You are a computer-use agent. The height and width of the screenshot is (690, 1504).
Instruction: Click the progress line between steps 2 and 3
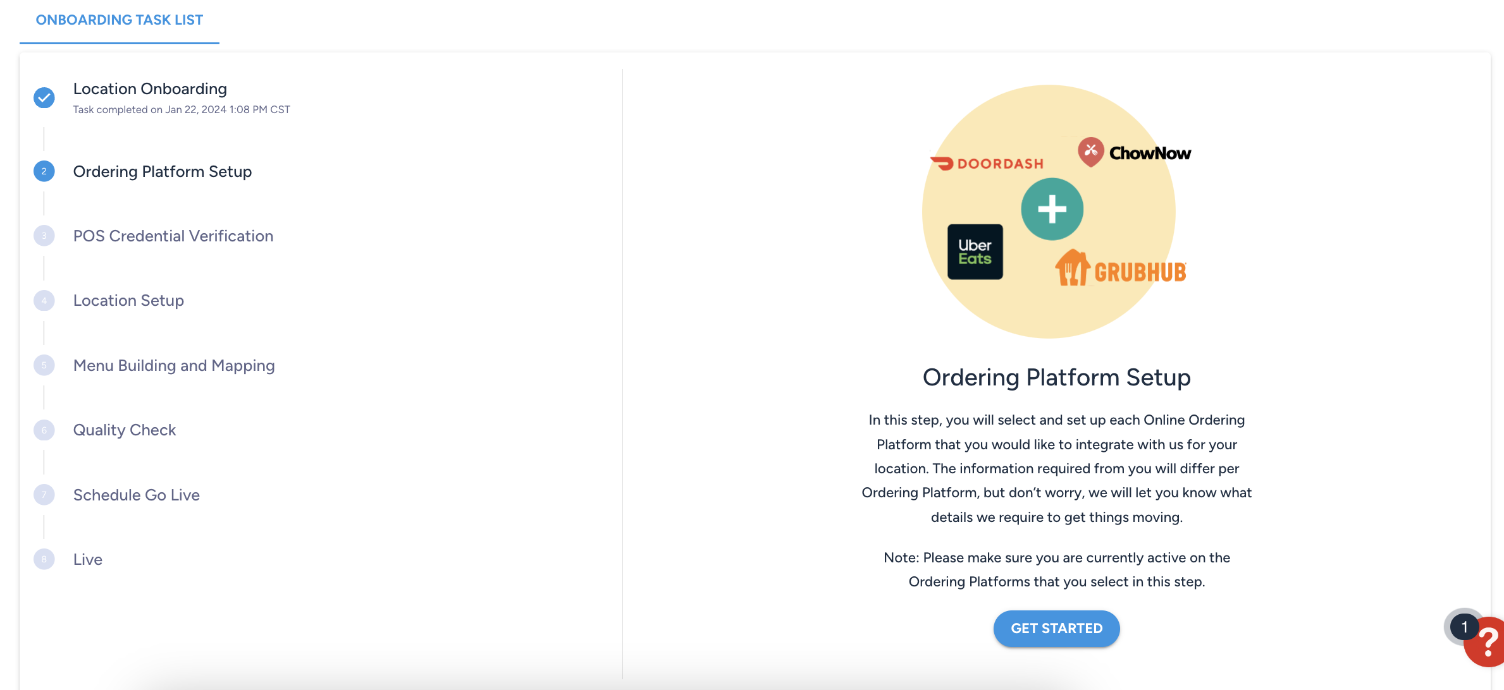(43, 203)
